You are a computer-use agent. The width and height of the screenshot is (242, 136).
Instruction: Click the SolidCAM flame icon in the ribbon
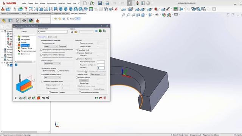coord(3,9)
